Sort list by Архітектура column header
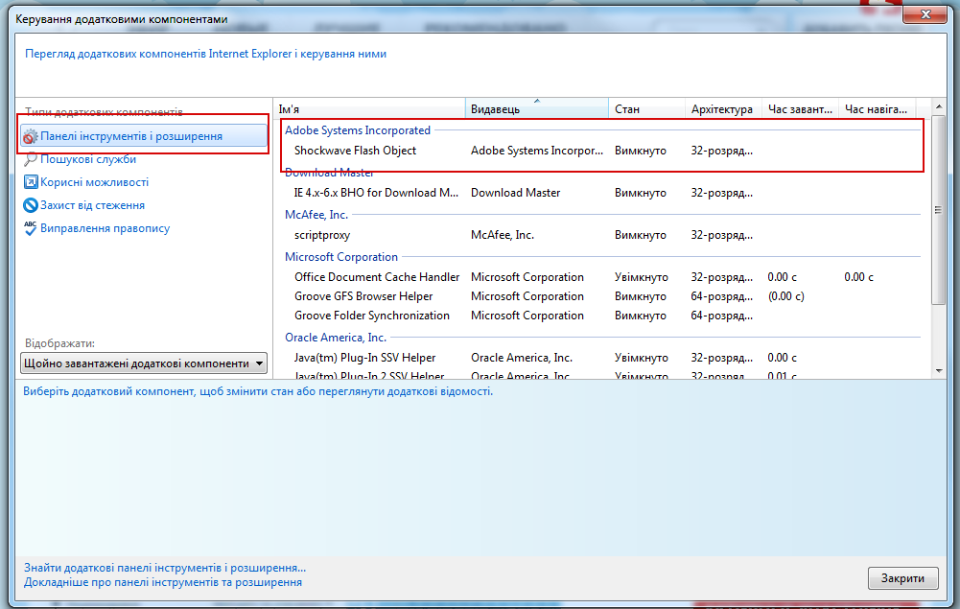Screen dimensions: 960x609 pyautogui.click(x=723, y=109)
